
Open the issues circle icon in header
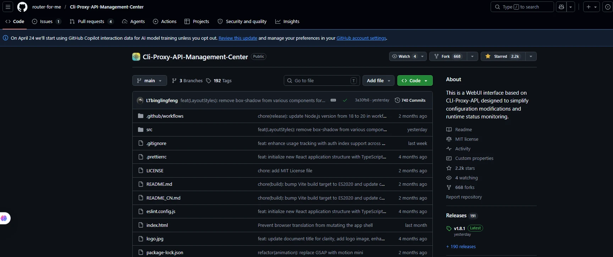(608, 7)
